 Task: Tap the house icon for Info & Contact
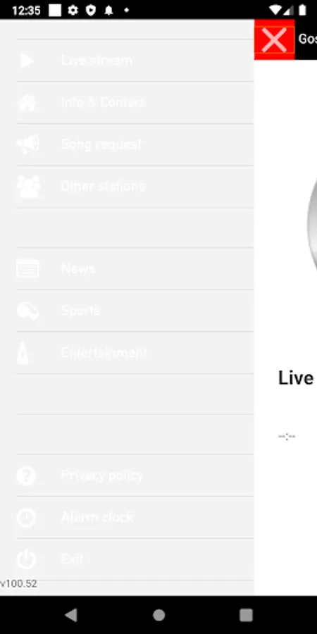tap(27, 103)
